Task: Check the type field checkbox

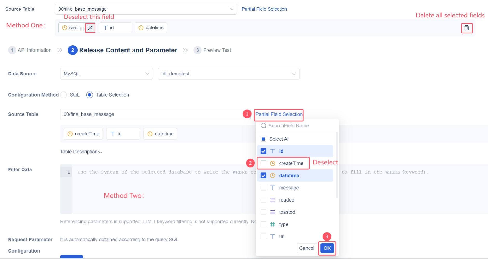Action: point(263,224)
